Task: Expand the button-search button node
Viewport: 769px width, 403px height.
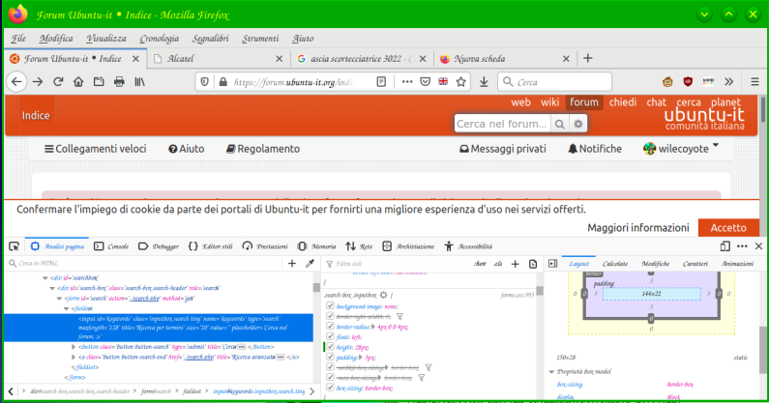Action: pos(74,347)
